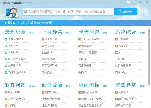Click the hot badge beside 图标显示异常
Image resolution: width=151 pixels, height=108 pixels.
click(x=80, y=92)
